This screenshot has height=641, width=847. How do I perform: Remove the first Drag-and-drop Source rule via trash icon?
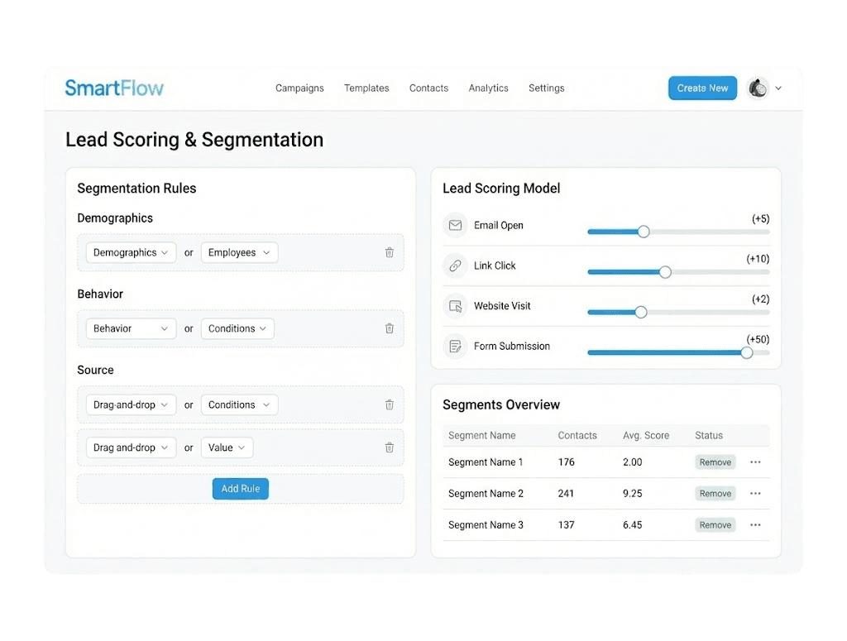pyautogui.click(x=390, y=404)
